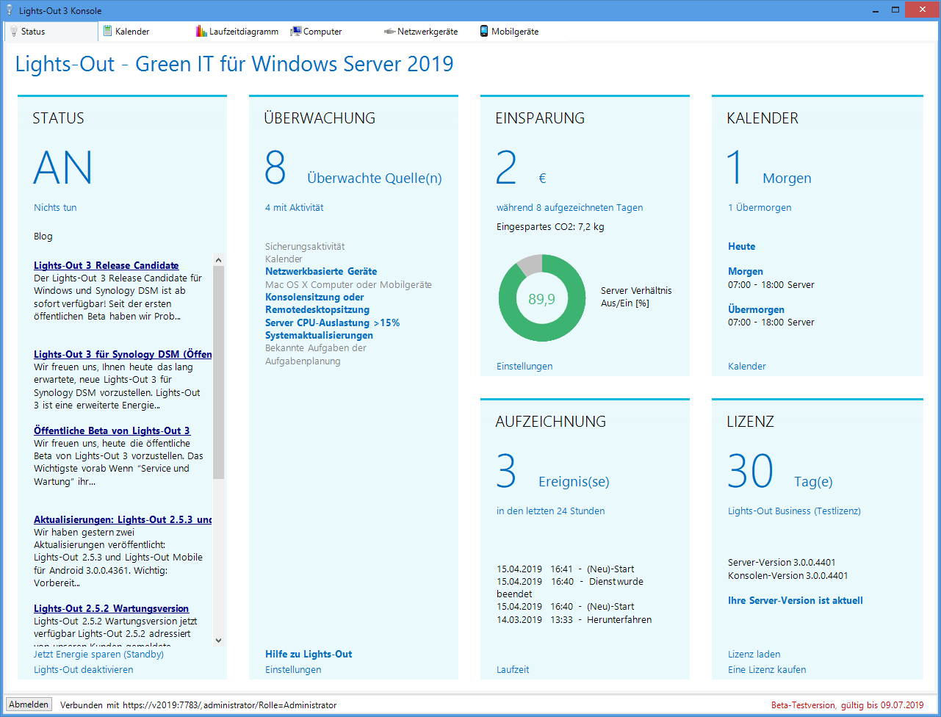Click the Computer tab monitor icon

pyautogui.click(x=295, y=32)
